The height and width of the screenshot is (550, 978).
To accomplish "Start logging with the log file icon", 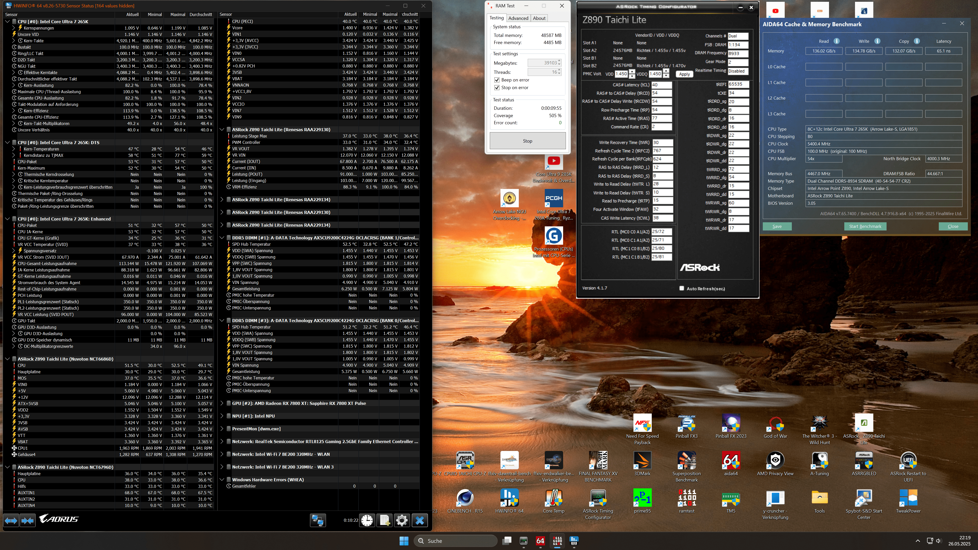I will click(384, 520).
